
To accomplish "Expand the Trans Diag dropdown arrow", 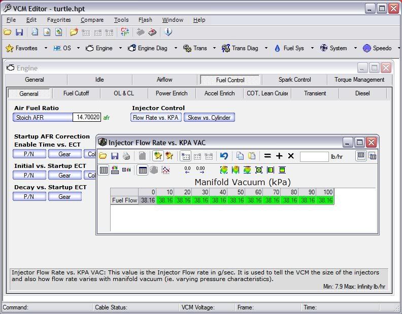I will pos(266,48).
